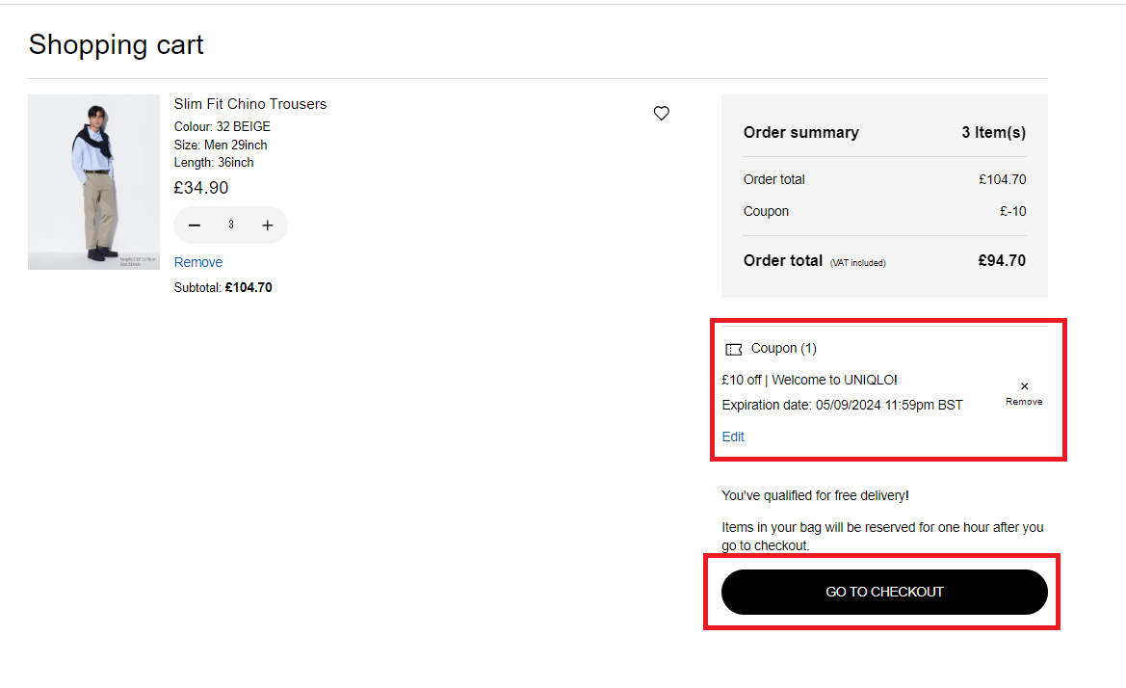This screenshot has width=1126, height=688.
Task: Increase quantity with the plus button
Action: point(268,225)
